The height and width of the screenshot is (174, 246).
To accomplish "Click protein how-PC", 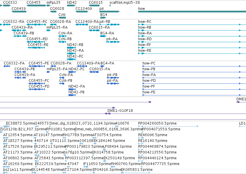I will 149,63.
